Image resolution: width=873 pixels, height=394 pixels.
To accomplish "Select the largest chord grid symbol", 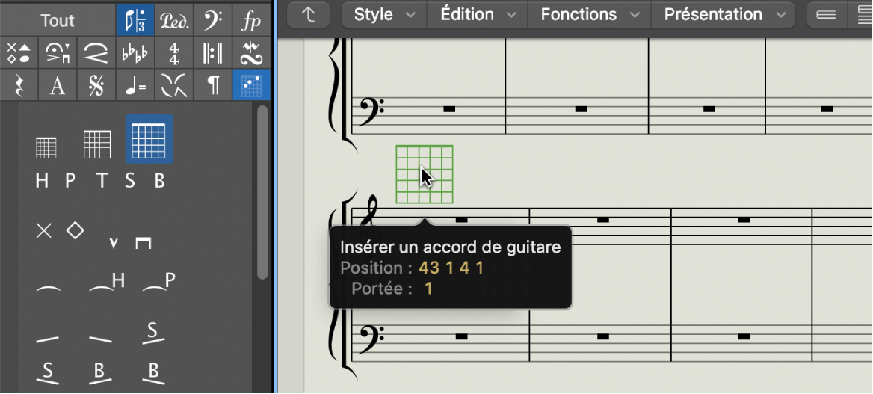I will (x=149, y=139).
